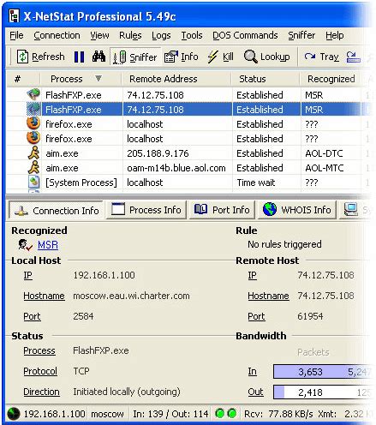Image resolution: width=376 pixels, height=425 pixels.
Task: Click the Refresh toolbar button
Action: tap(41, 57)
